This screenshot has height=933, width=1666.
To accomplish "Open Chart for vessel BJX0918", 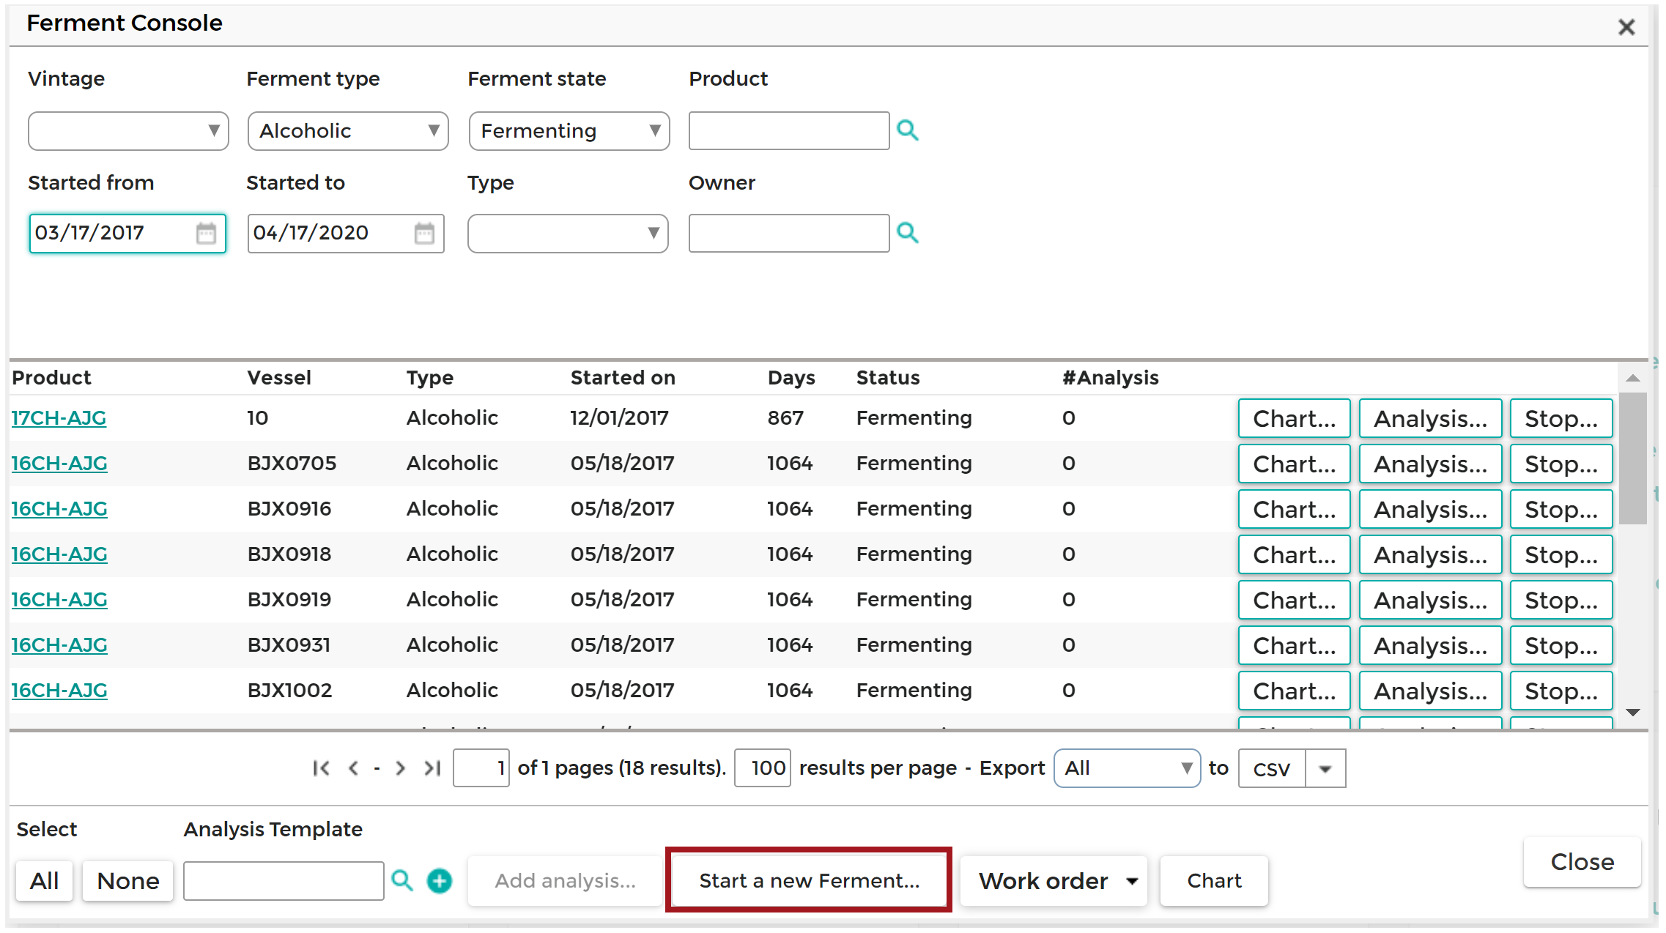I will [x=1295, y=554].
